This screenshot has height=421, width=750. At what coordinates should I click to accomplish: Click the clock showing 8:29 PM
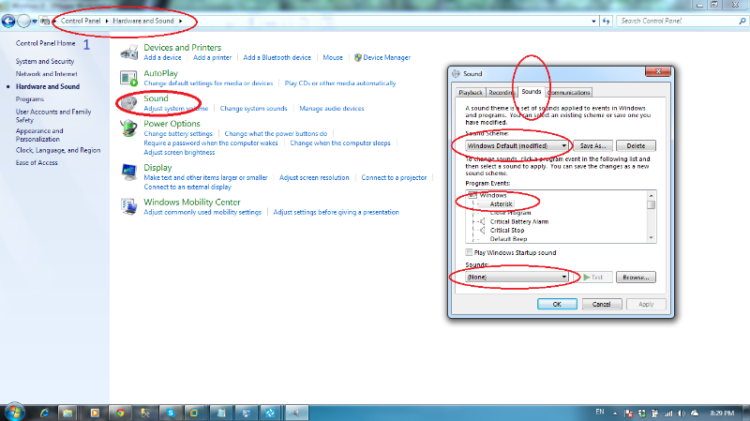pyautogui.click(x=722, y=413)
